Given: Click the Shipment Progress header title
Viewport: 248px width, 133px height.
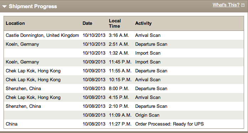Looking at the screenshot, I should [33, 6].
